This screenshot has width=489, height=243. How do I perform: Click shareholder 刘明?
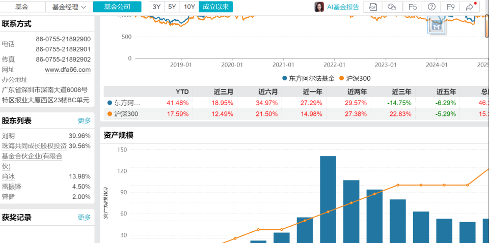tap(8, 136)
